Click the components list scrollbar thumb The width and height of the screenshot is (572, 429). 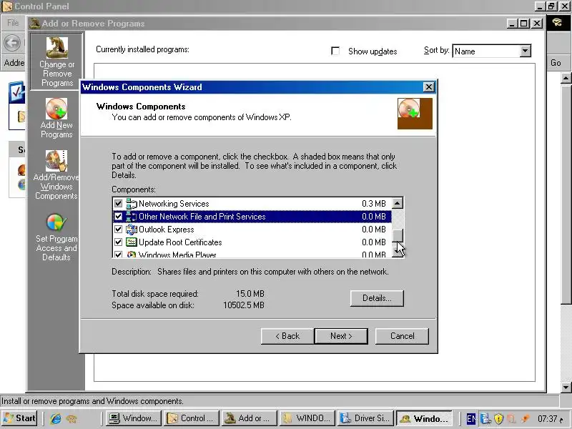tap(398, 235)
